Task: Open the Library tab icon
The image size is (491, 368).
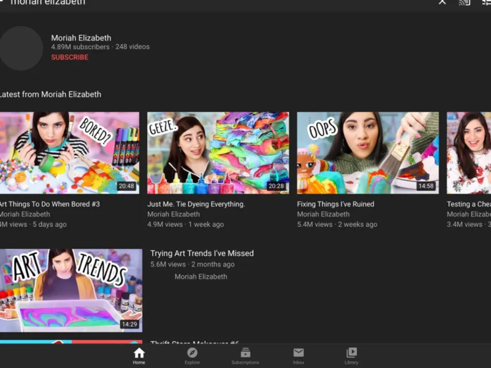Action: 352,353
